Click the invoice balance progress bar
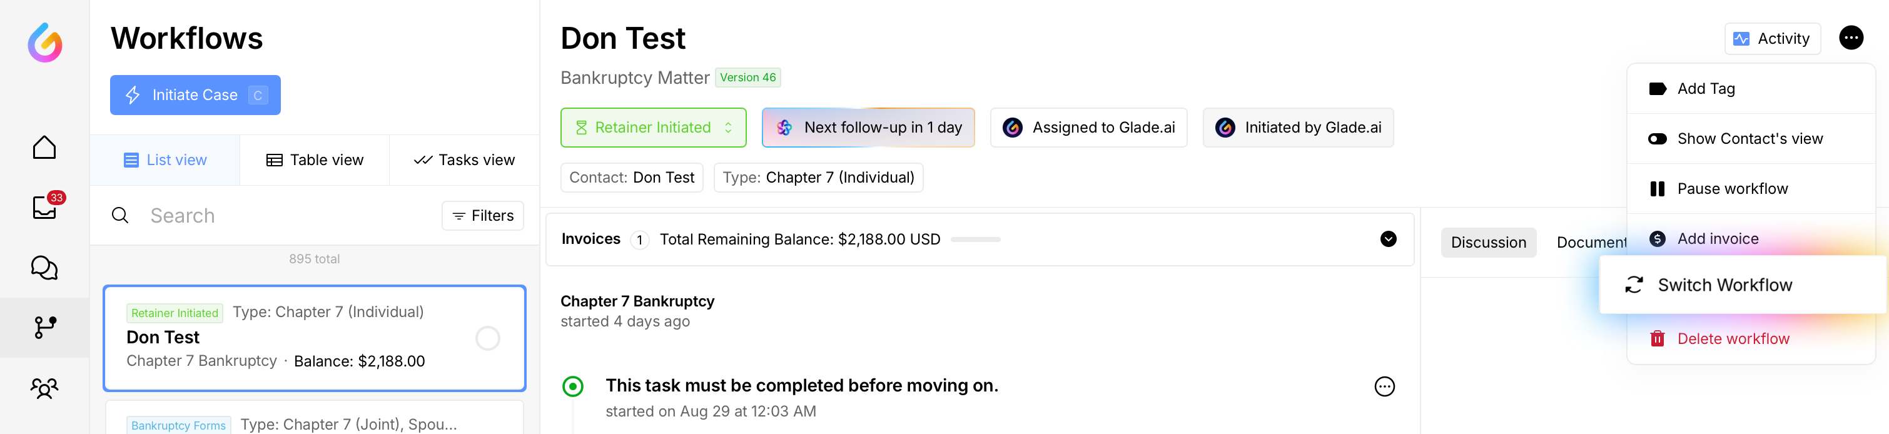Viewport: 1889px width, 434px height. [x=975, y=240]
